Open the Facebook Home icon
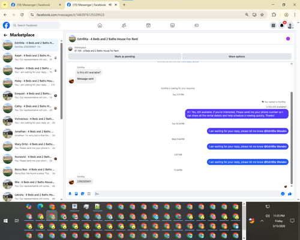The height and width of the screenshot is (240, 300). (100, 25)
